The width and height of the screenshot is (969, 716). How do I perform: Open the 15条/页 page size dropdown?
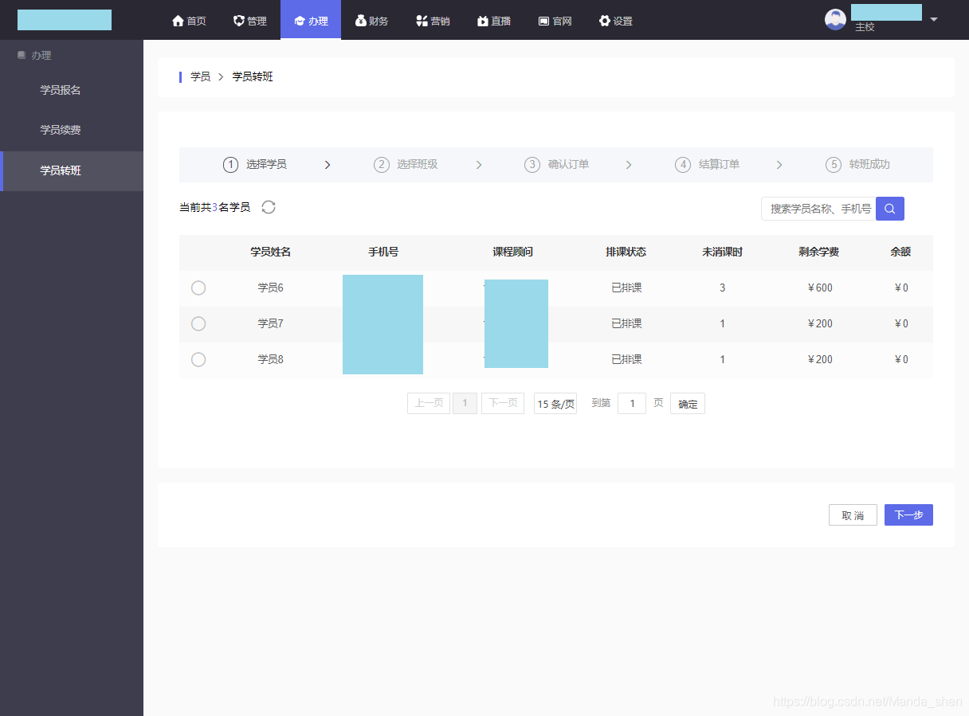tap(555, 403)
